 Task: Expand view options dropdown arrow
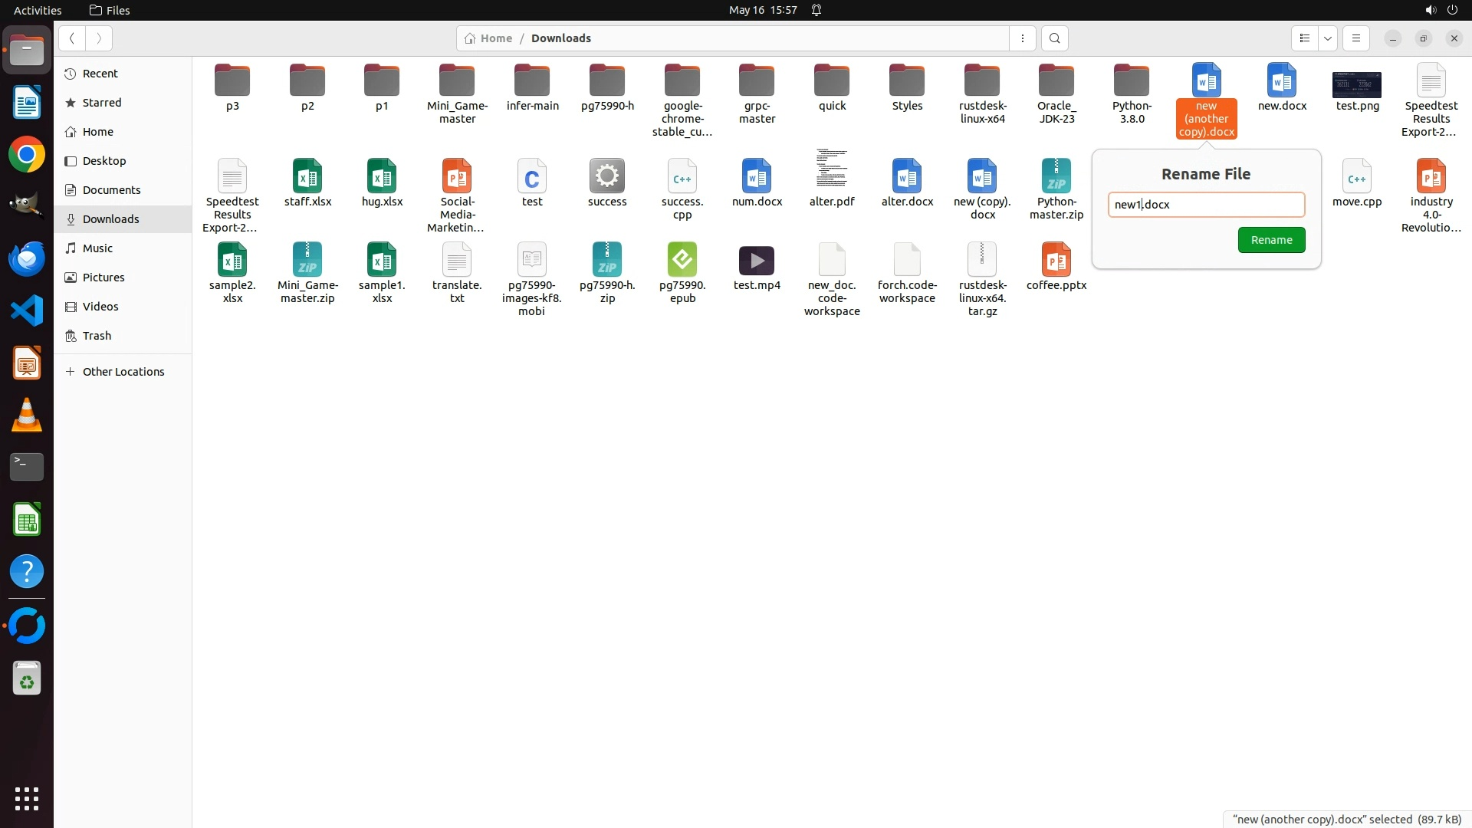pos(1328,38)
